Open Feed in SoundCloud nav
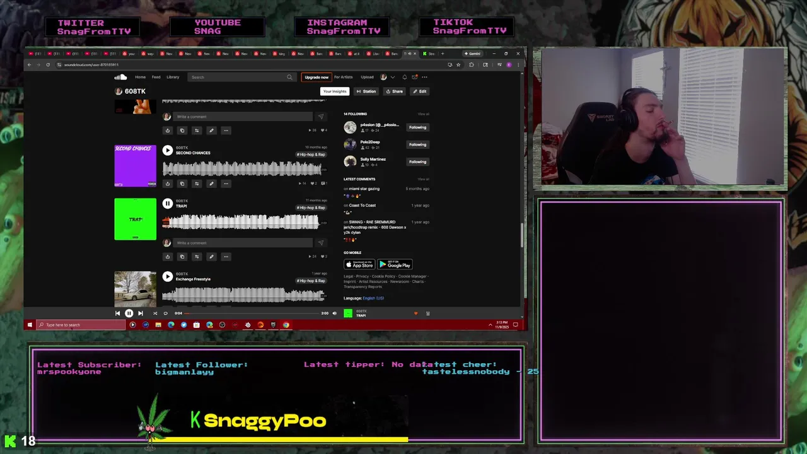 (x=156, y=77)
